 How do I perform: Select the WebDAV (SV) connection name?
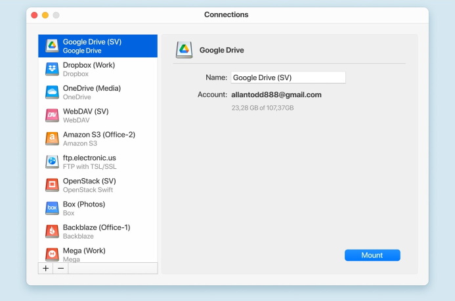(x=85, y=112)
